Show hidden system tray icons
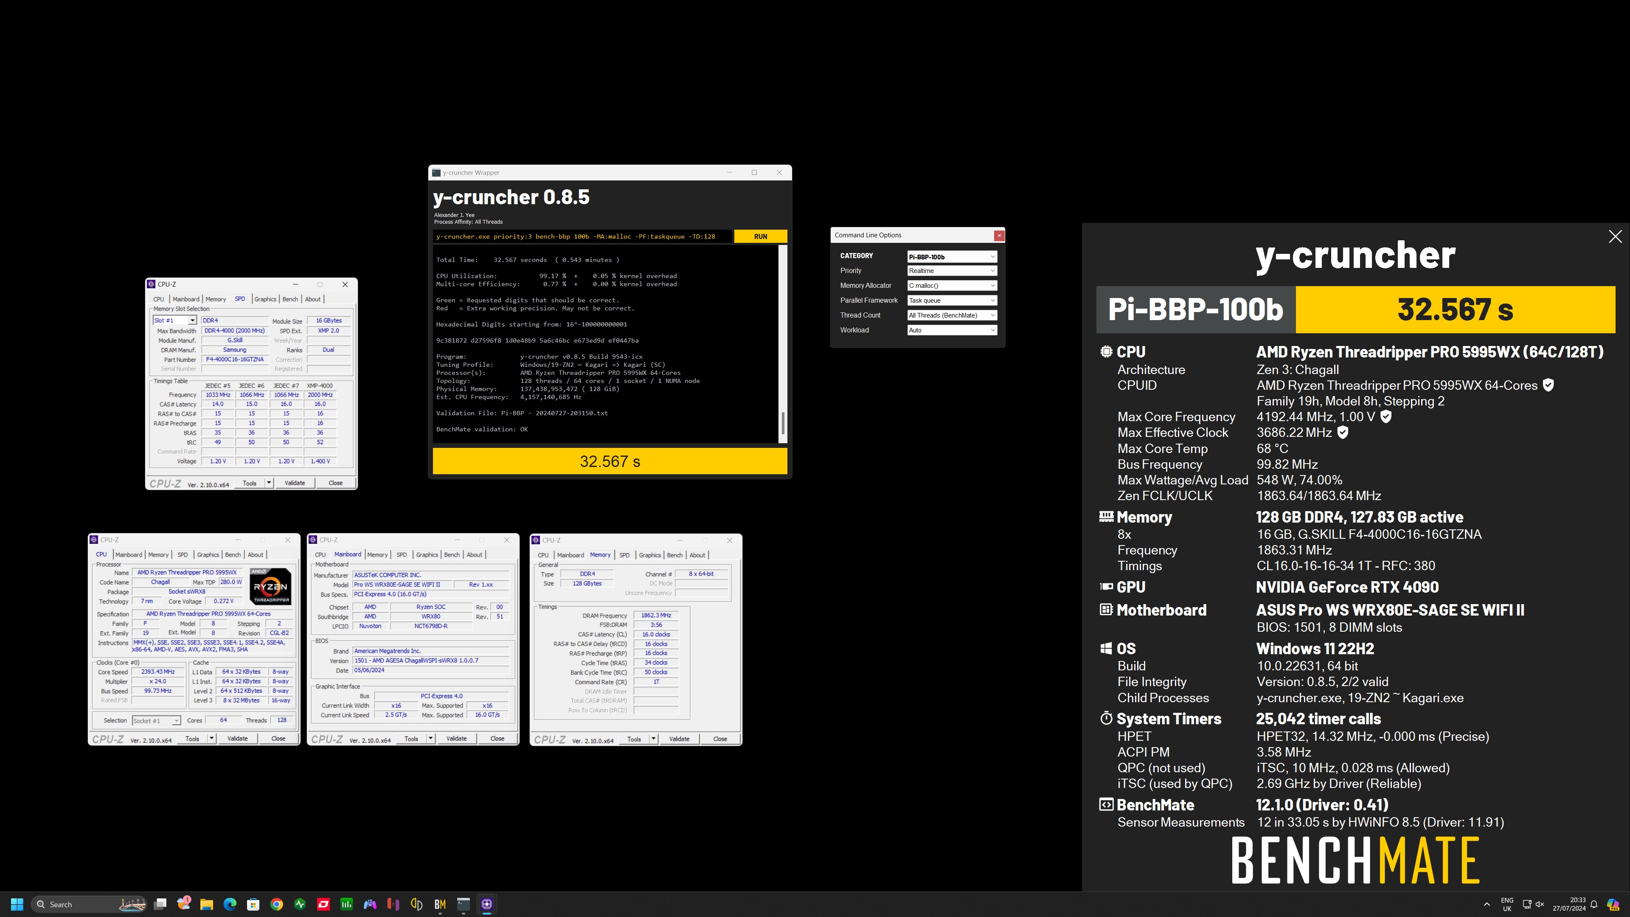 [x=1487, y=904]
